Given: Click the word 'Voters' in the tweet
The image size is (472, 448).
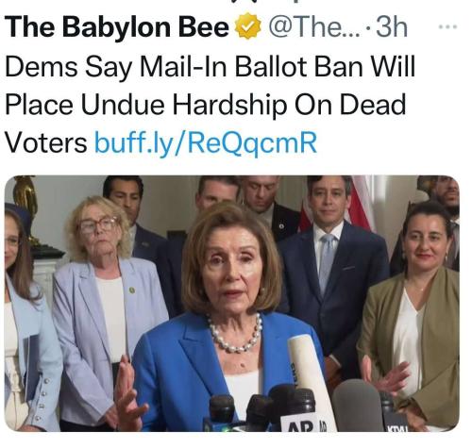Looking at the screenshot, I should click(x=46, y=143).
